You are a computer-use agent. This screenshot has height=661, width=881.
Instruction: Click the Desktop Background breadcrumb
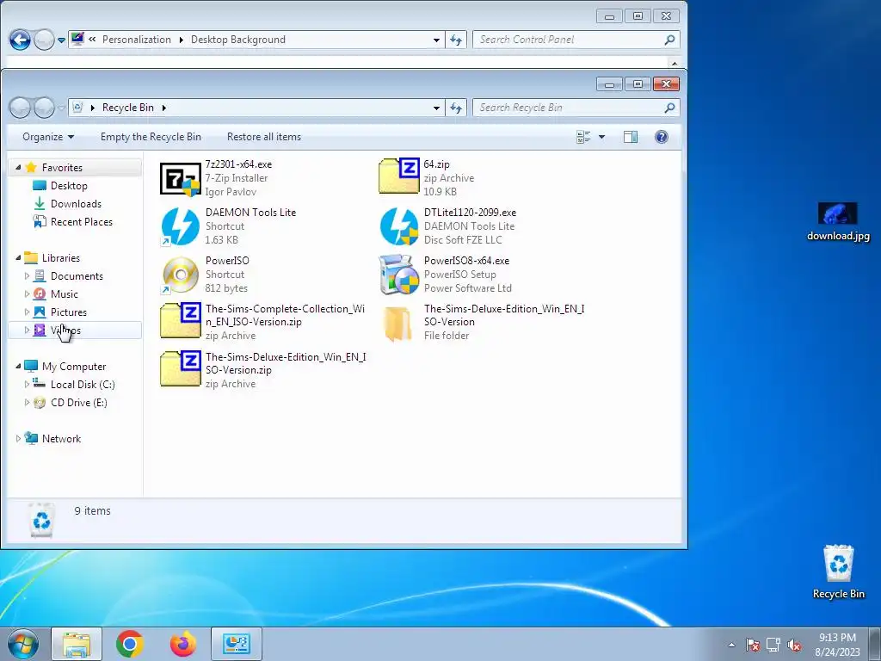(238, 40)
